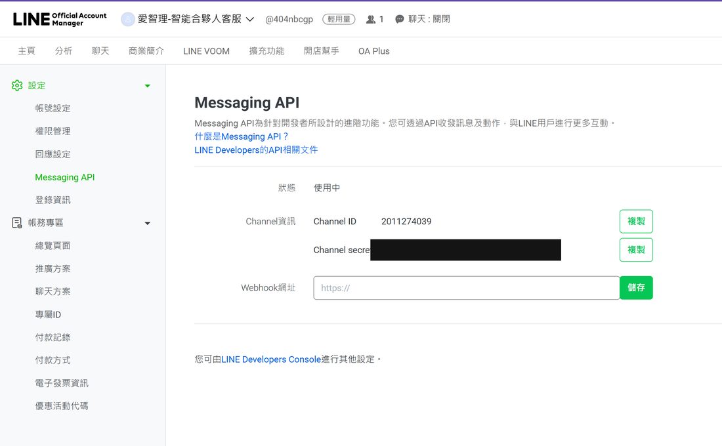Open 權限管理 in the sidebar
722x446 pixels.
click(x=53, y=132)
